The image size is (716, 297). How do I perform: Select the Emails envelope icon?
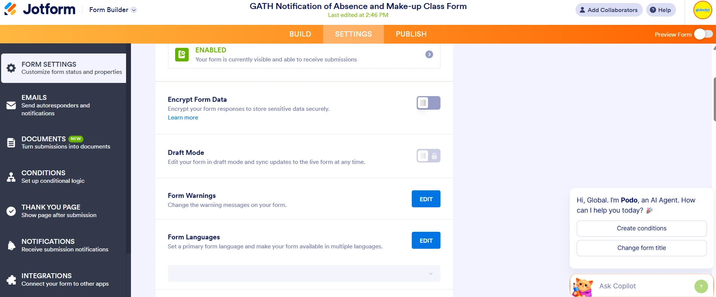11,105
